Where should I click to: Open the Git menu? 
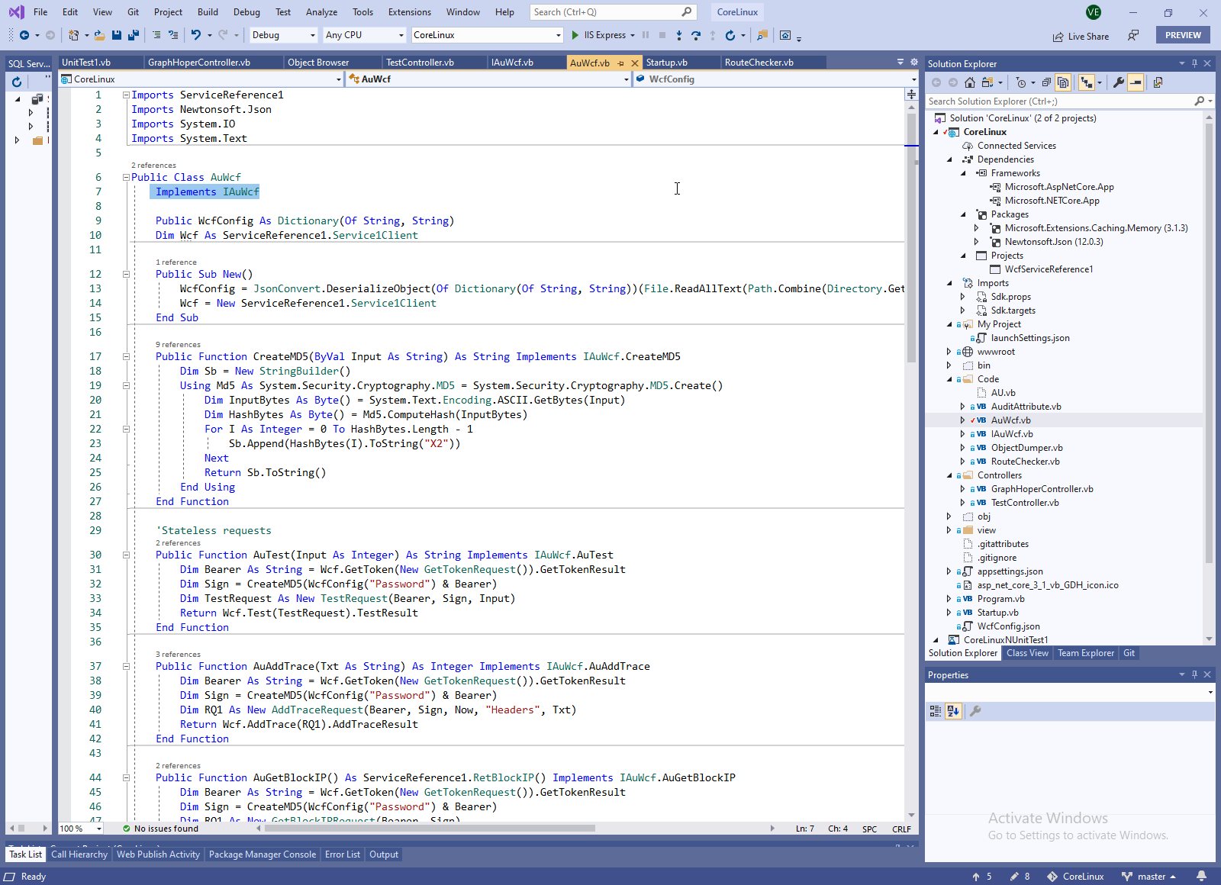(x=133, y=12)
